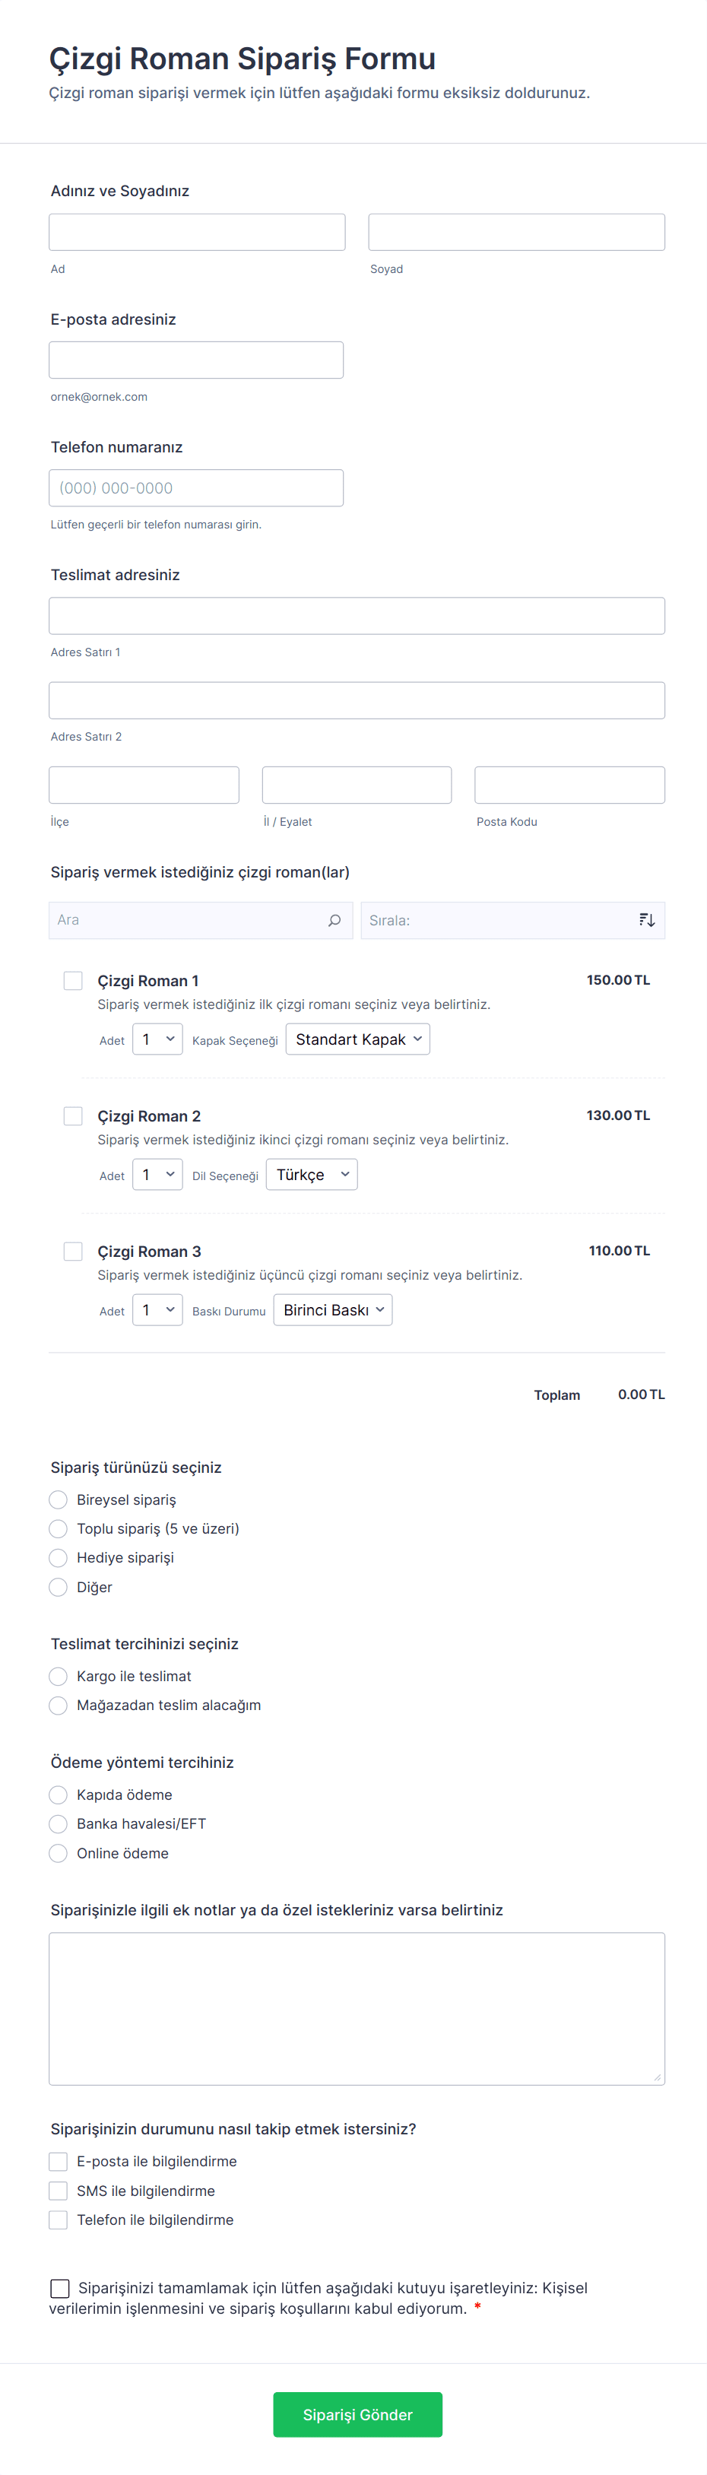Check the Çizgi Roman 1 product checkbox
Screen dimensions: 707x2475
pyautogui.click(x=73, y=980)
